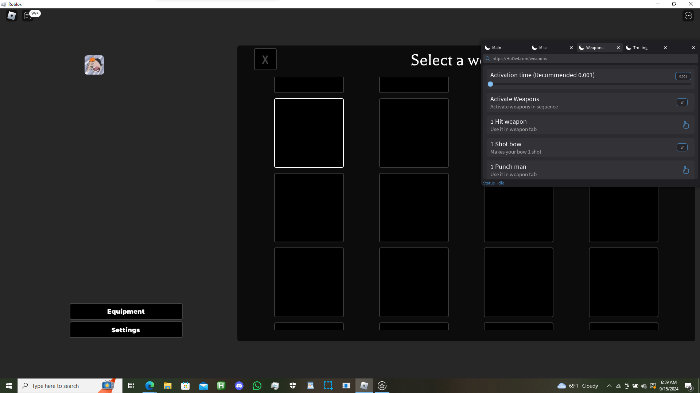Open the chat notifications icon with 99+
The image size is (700, 393).
28,16
